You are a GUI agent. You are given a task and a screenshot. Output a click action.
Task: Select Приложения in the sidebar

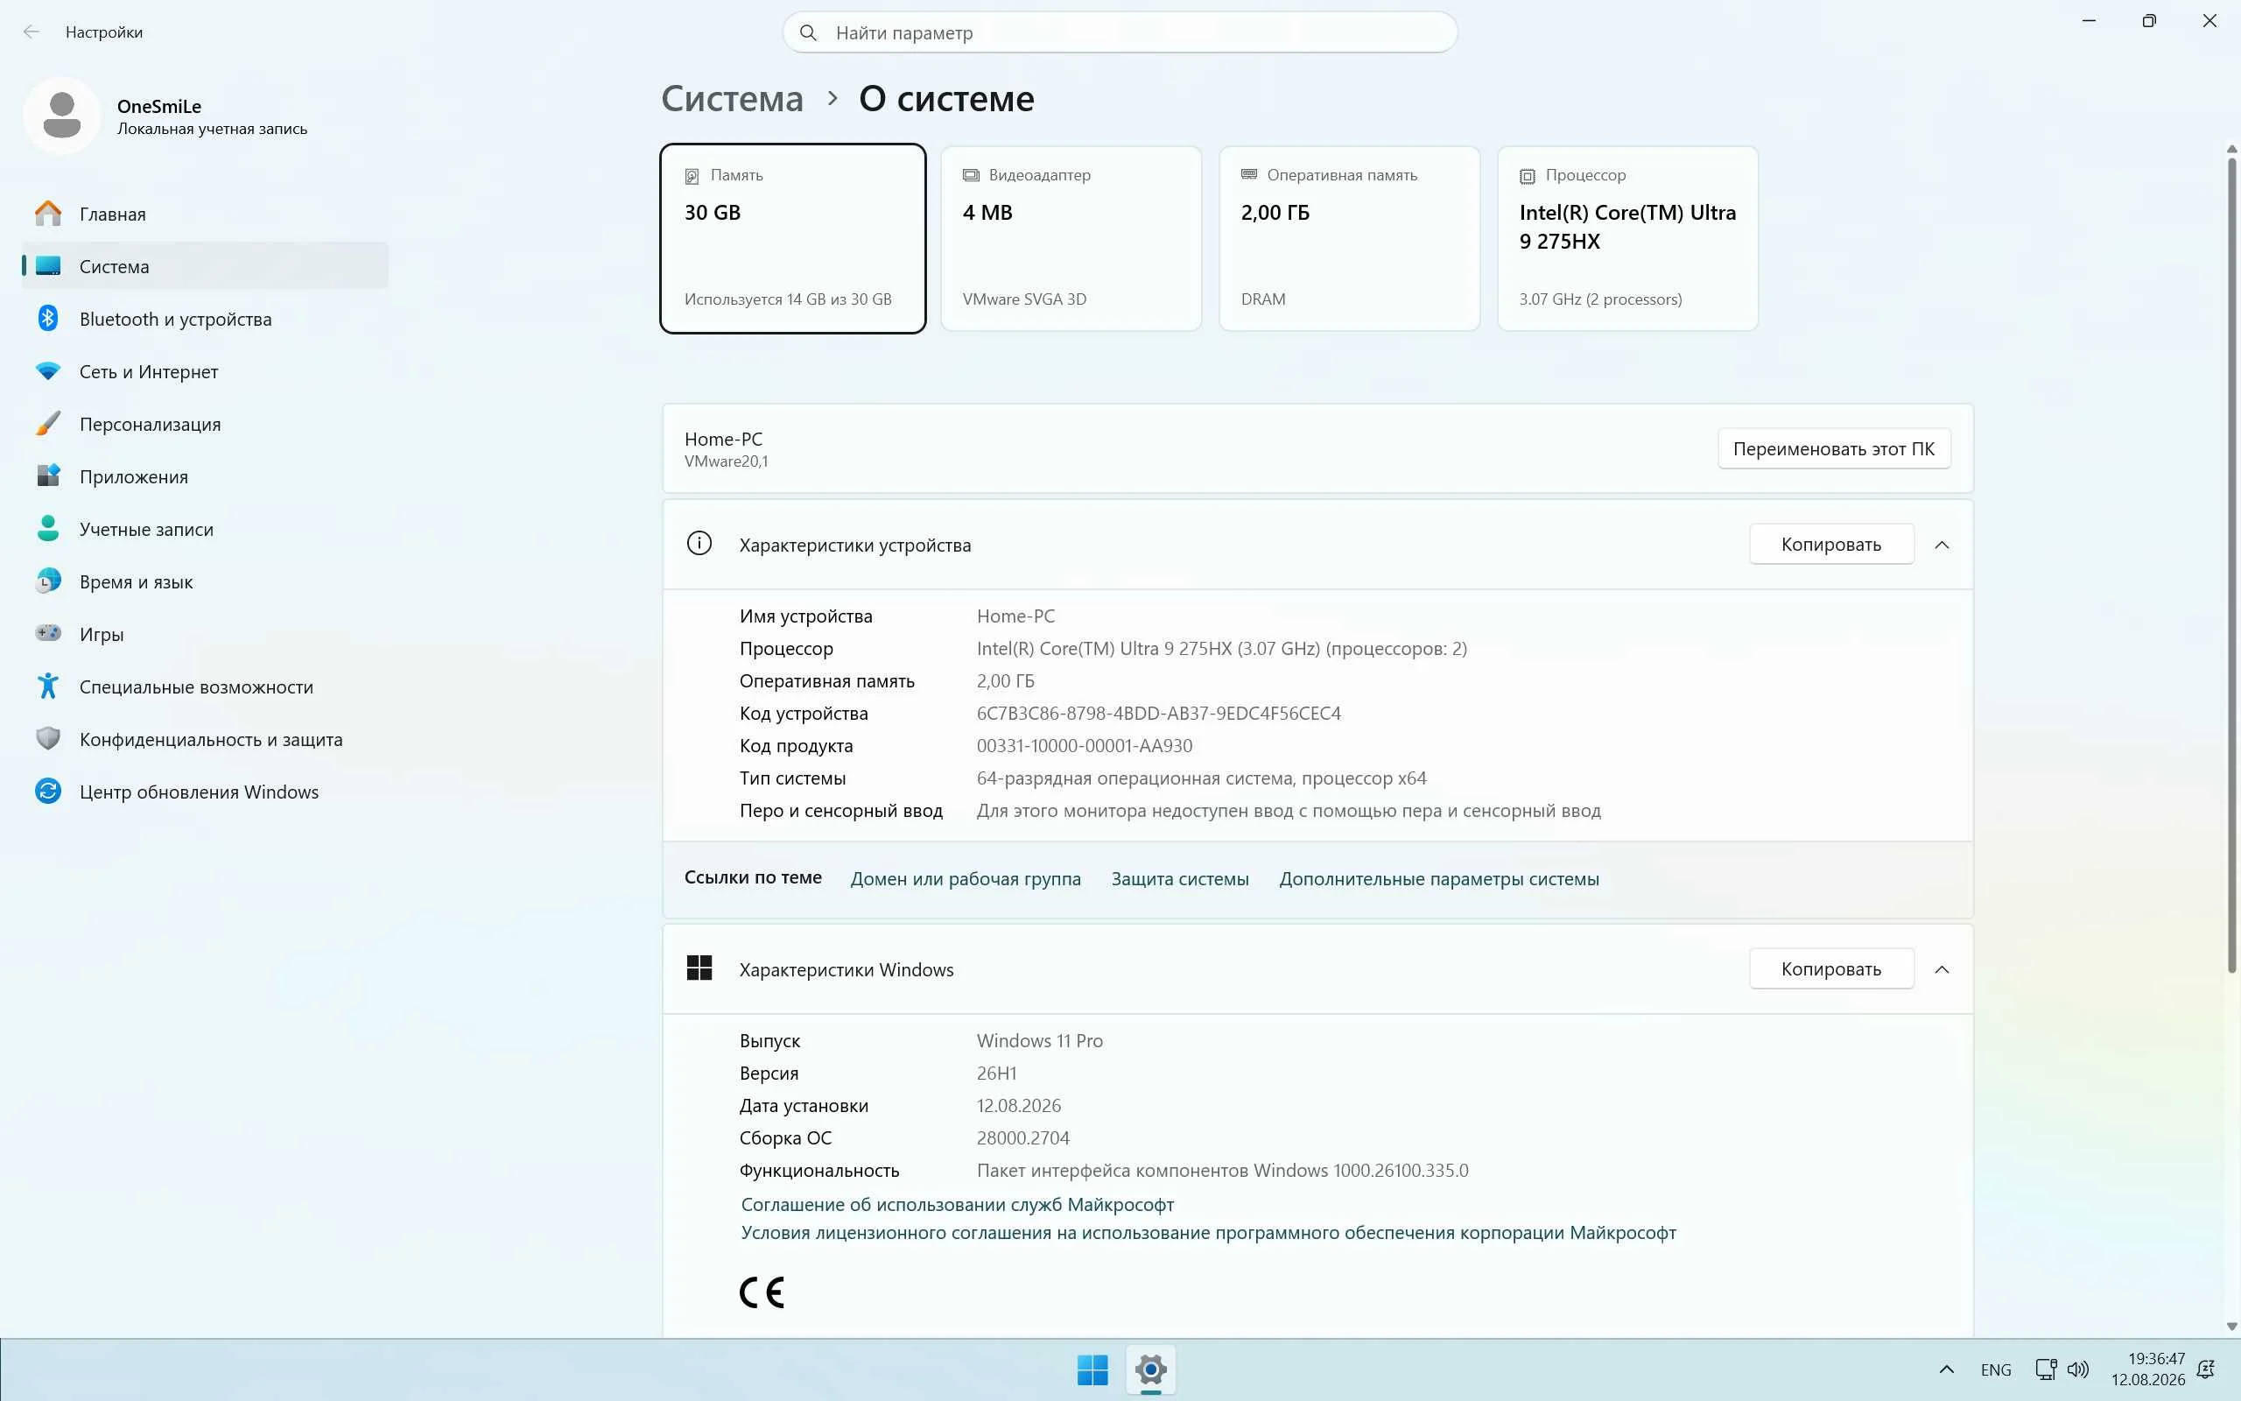click(x=205, y=476)
